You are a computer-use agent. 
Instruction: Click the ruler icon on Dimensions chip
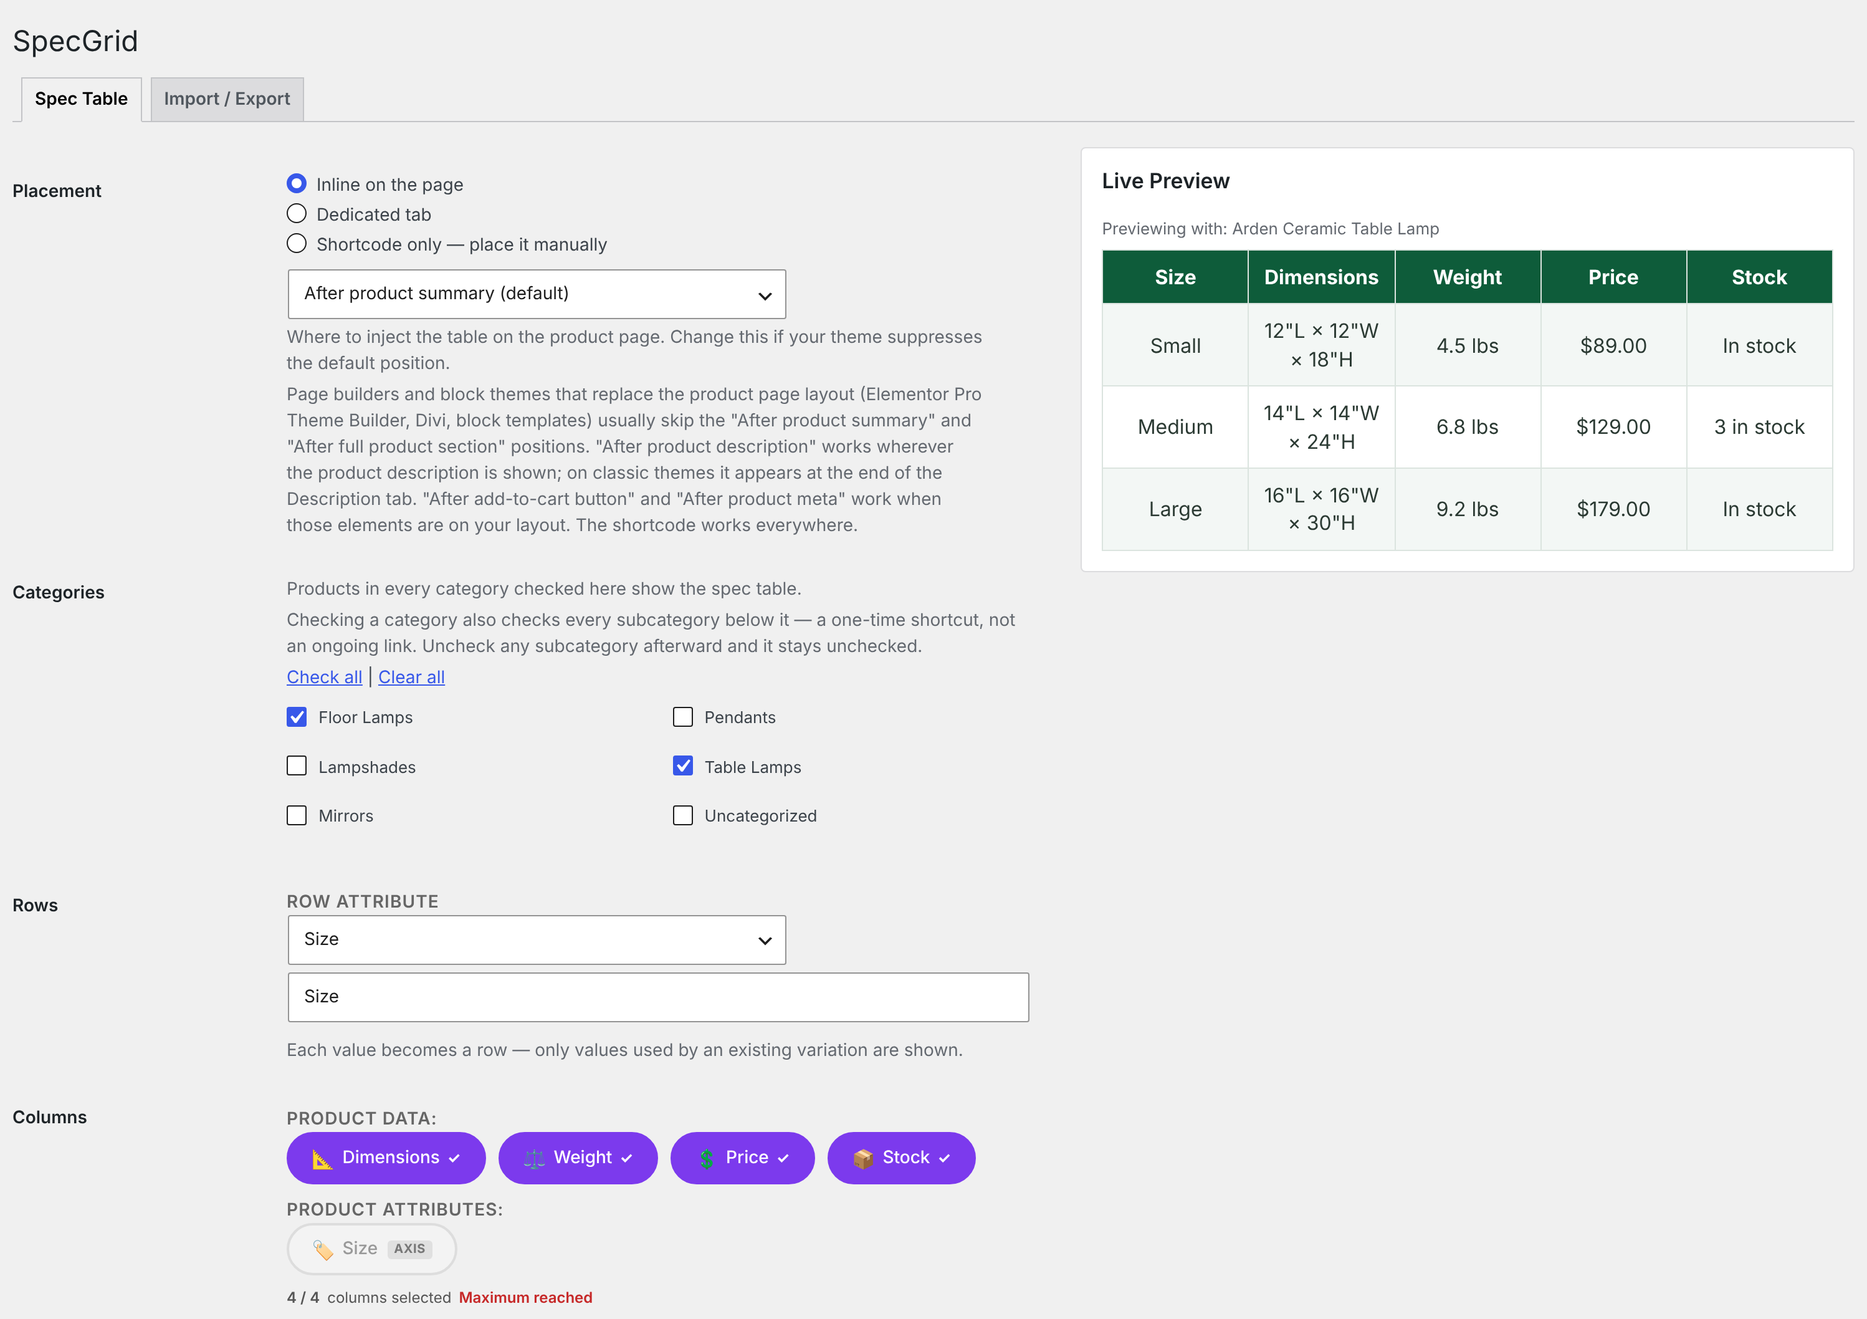tap(323, 1159)
